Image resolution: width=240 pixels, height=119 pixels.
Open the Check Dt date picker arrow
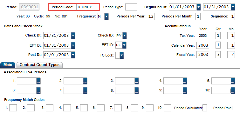(73, 36)
